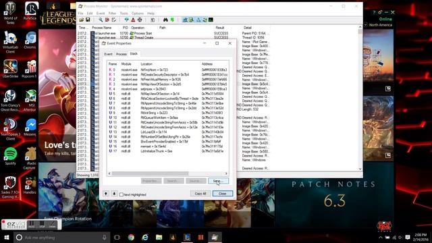The image size is (432, 243).
Task: Click the Open file icon in Process Monitor toolbar
Action: 81,20
